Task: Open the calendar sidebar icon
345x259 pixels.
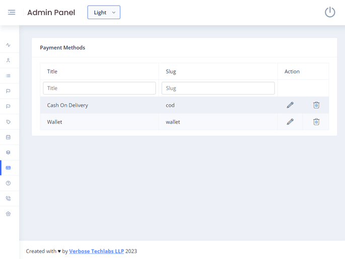Action: pos(8,137)
